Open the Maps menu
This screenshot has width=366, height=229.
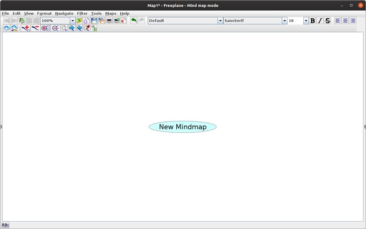(x=111, y=13)
